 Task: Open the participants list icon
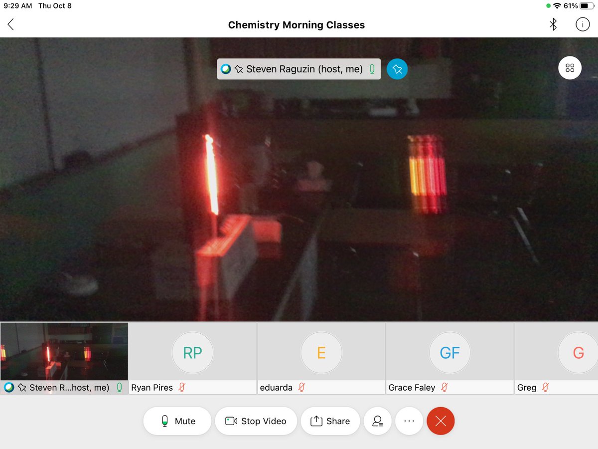(x=378, y=421)
